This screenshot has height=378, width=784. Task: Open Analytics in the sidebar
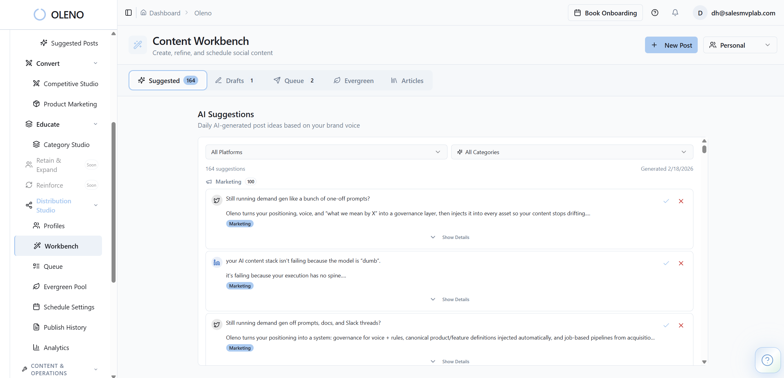tap(56, 348)
